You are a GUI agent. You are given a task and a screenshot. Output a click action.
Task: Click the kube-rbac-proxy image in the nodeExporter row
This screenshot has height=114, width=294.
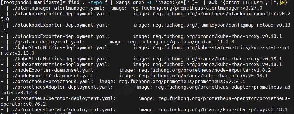[203, 76]
